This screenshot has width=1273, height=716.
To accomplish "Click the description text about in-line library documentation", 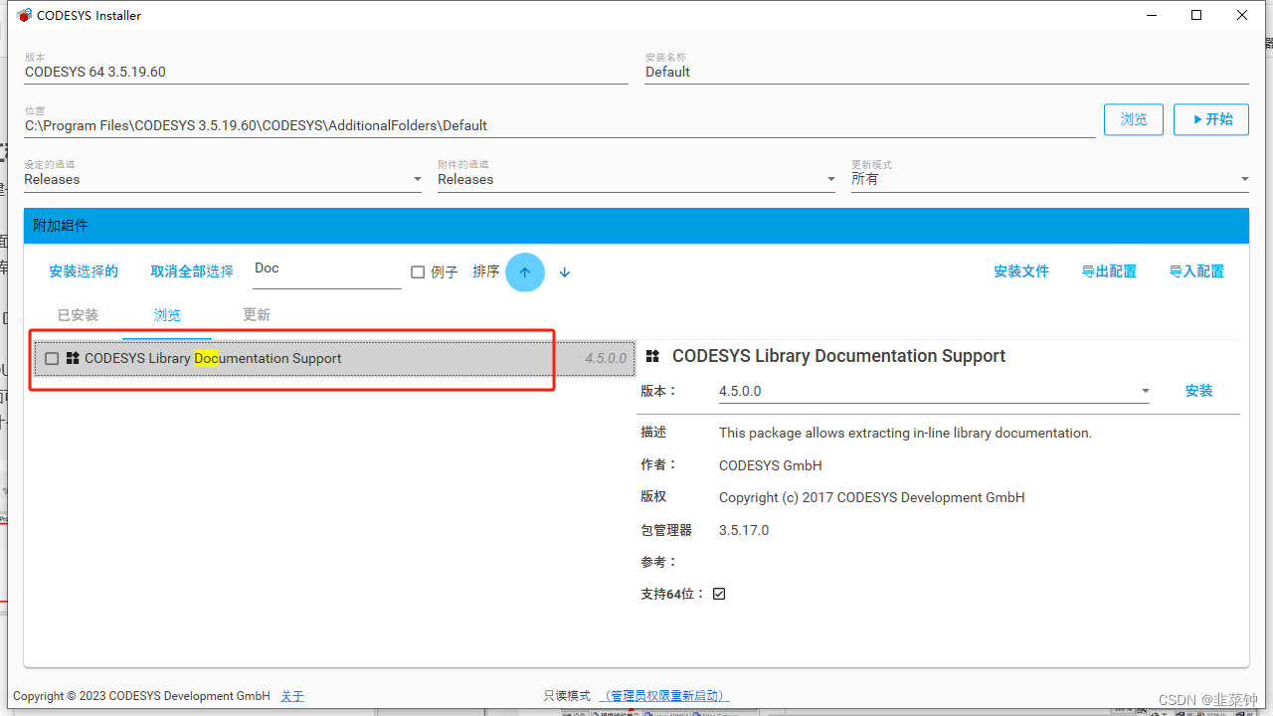I will click(x=905, y=434).
